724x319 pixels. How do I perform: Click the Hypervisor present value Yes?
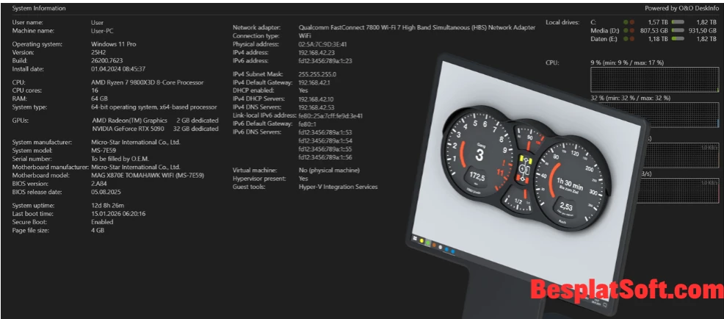point(303,179)
